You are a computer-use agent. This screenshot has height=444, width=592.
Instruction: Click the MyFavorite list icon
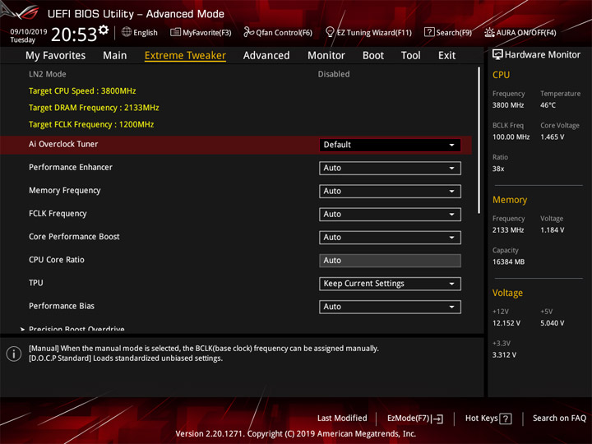[x=175, y=32]
